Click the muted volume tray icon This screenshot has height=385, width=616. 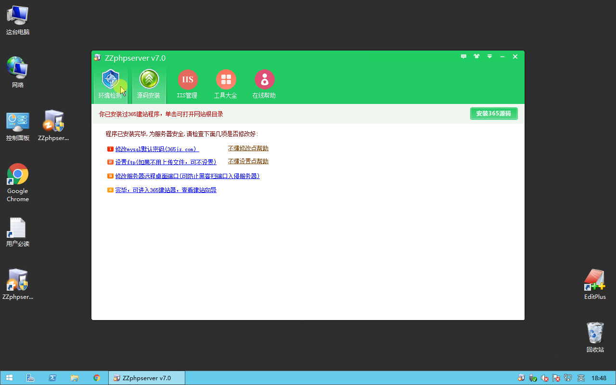tap(545, 378)
